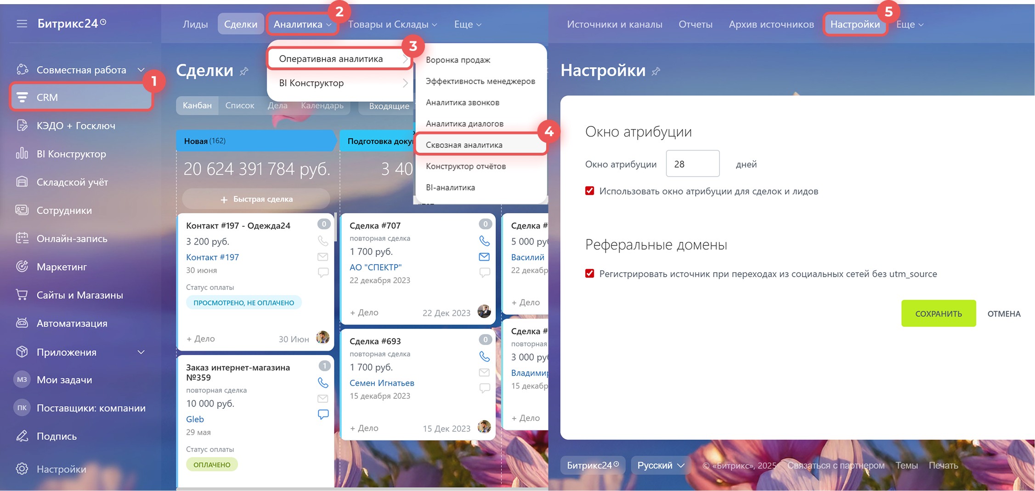The width and height of the screenshot is (1035, 491).
Task: Click the avatar on Контакт #197 card
Action: 322,337
